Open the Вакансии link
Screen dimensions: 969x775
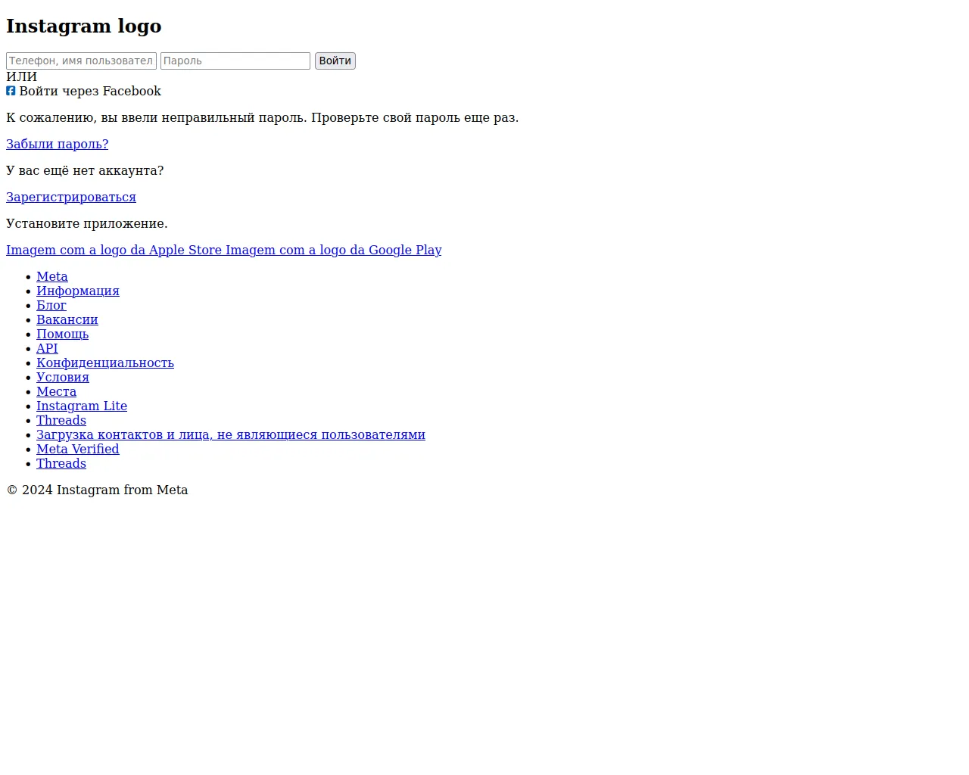[67, 319]
